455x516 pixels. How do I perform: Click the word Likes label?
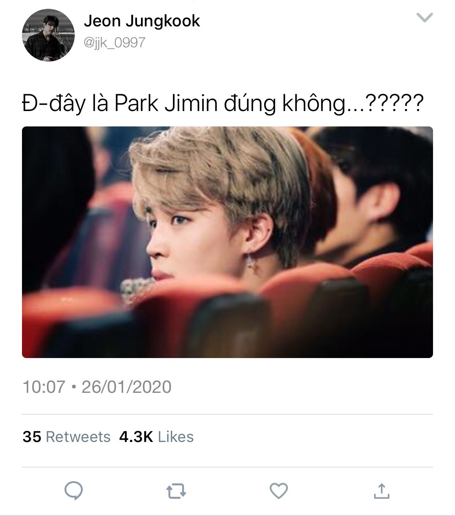(x=176, y=437)
